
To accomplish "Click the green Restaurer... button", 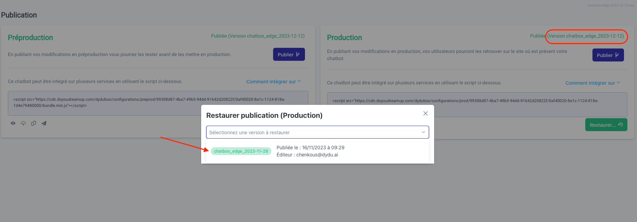I will click(x=606, y=125).
